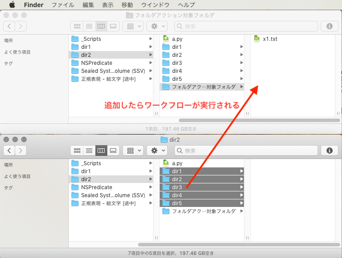
Task: Toggle column view in bottom window
Action: pos(101,151)
